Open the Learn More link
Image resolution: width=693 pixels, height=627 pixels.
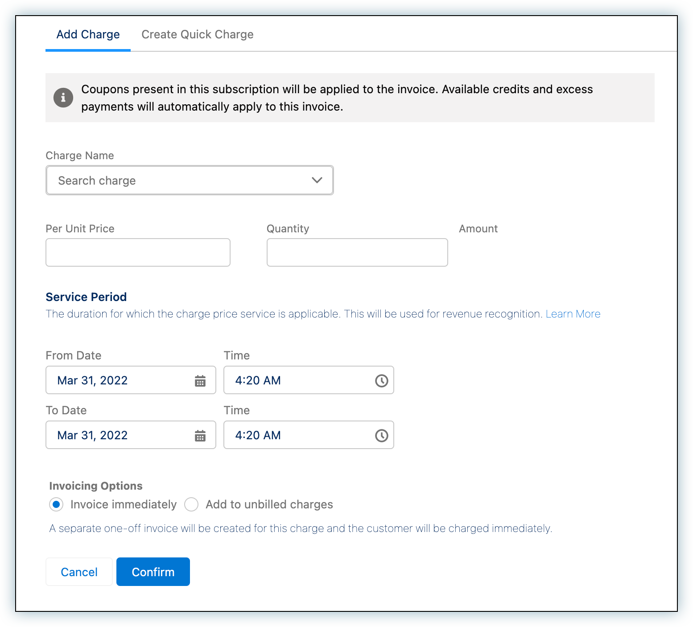coord(573,314)
